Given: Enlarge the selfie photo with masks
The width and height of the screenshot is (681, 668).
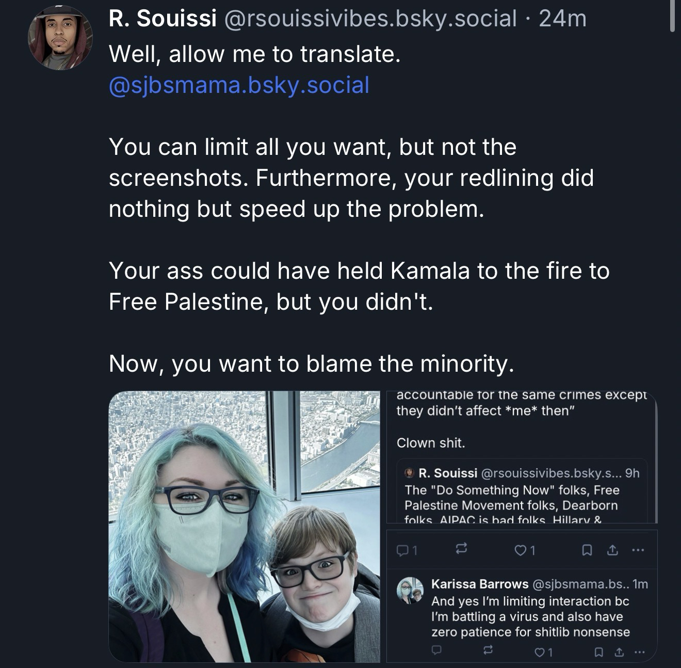Looking at the screenshot, I should click(244, 526).
